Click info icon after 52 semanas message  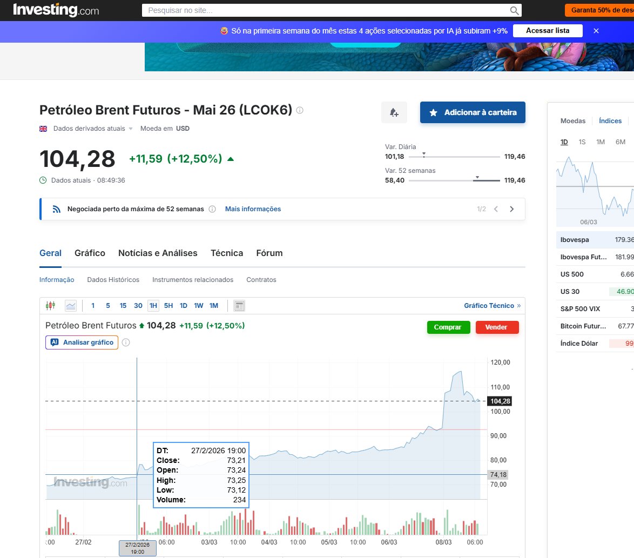point(212,209)
